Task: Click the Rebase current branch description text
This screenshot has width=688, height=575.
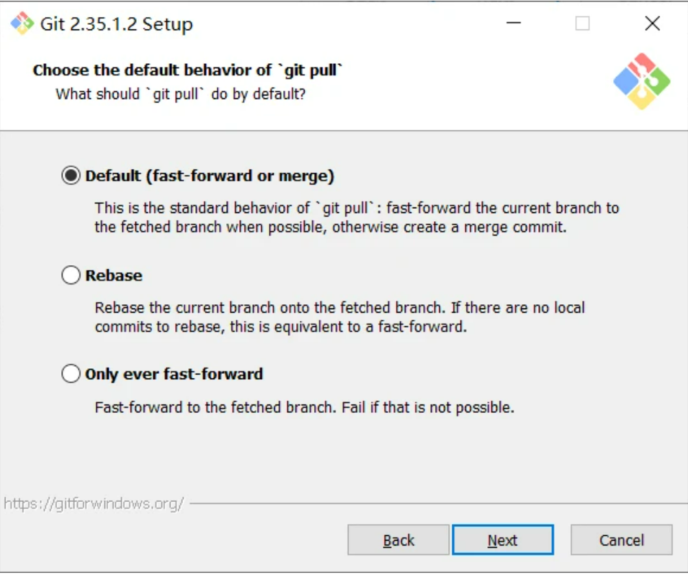Action: pyautogui.click(x=340, y=317)
